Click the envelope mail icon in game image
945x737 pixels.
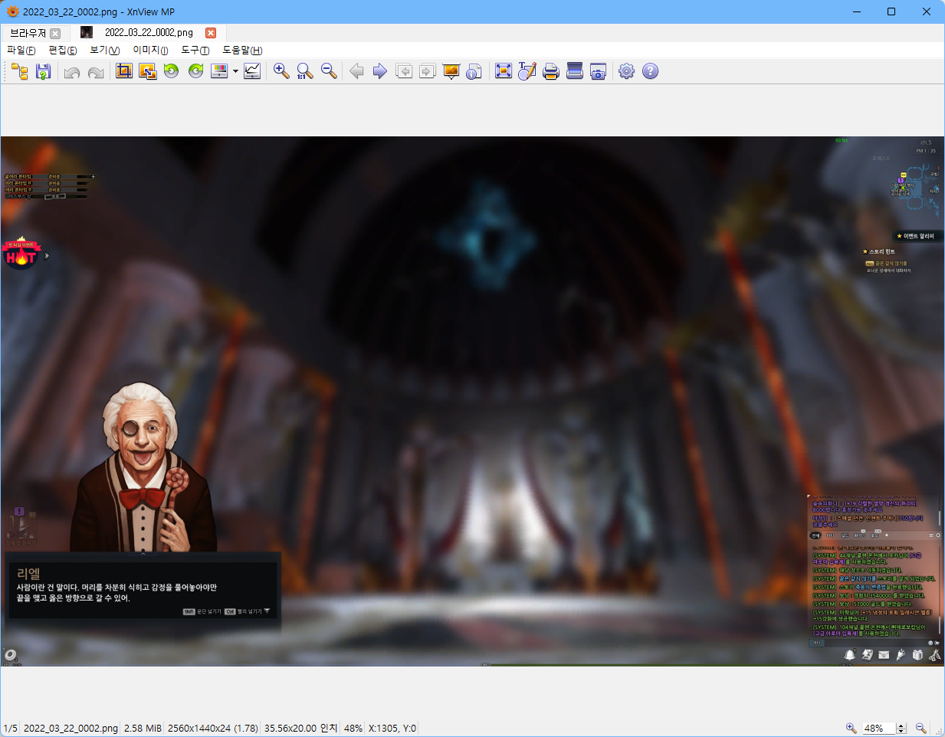(884, 655)
